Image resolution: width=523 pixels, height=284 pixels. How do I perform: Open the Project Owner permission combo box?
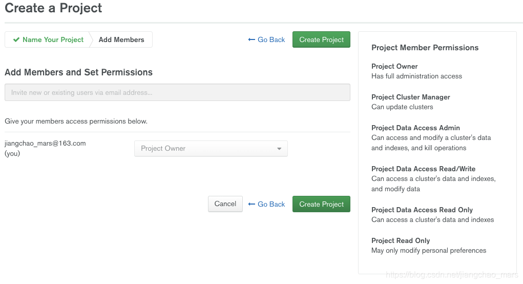[x=211, y=149]
